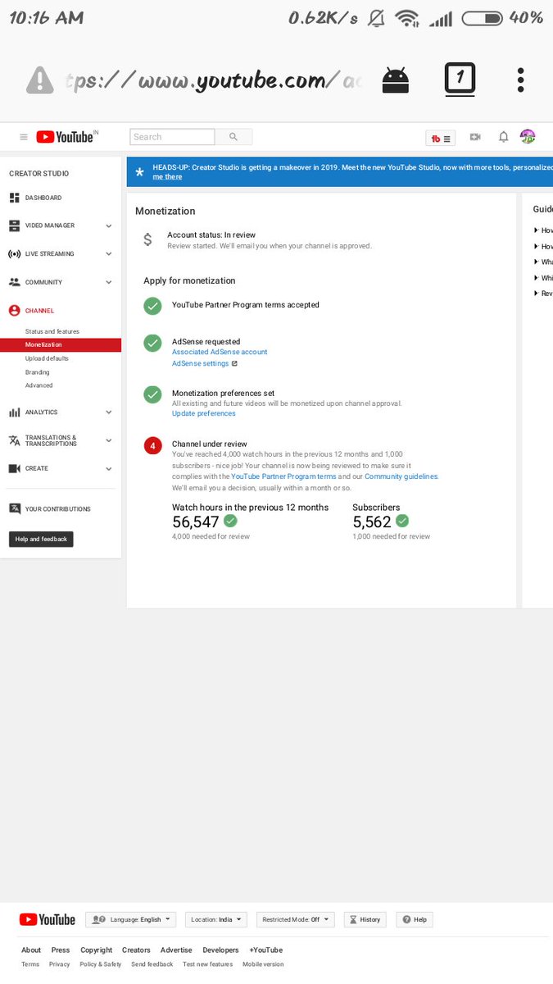553x984 pixels.
Task: Expand the Community section
Action: [109, 282]
